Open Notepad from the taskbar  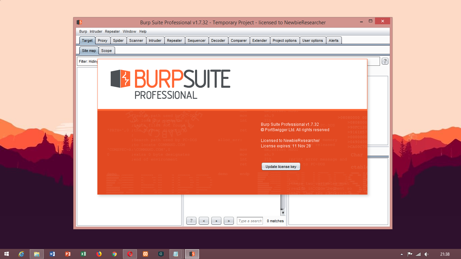point(176,254)
